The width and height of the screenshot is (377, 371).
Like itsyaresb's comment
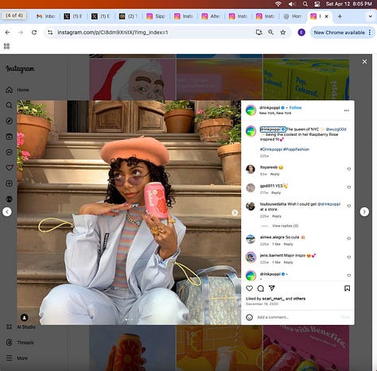point(349,169)
